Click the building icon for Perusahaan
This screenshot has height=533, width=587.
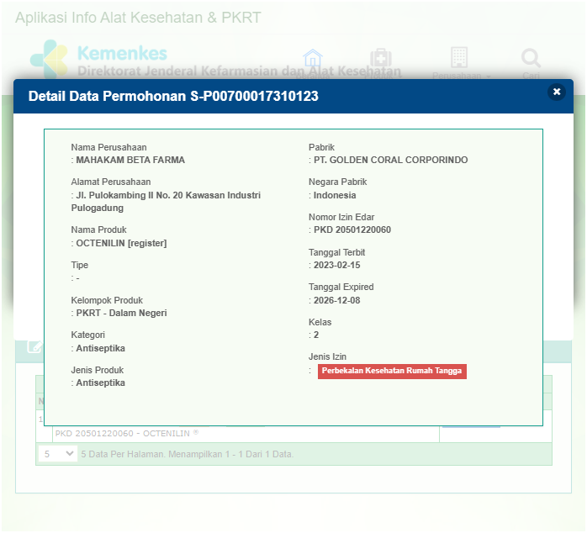pyautogui.click(x=458, y=57)
